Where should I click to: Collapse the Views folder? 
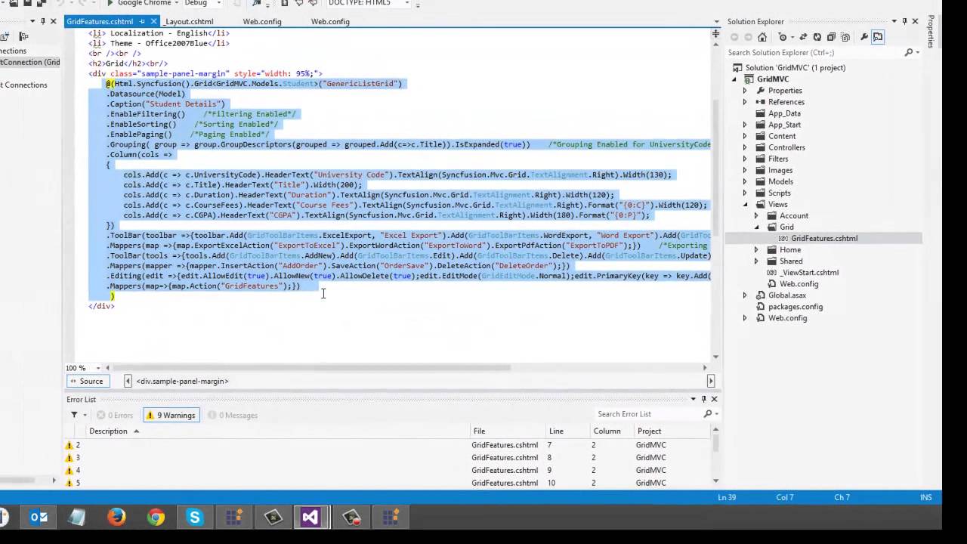click(x=745, y=204)
